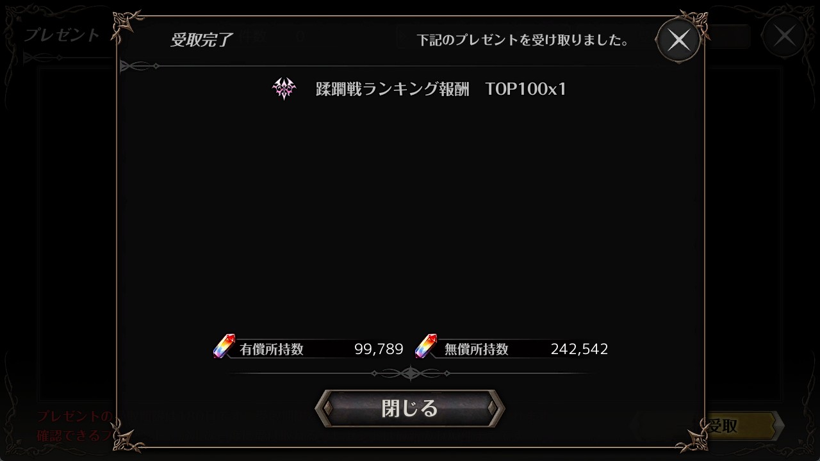Click the paid crystal icon beside 有償所持数
The width and height of the screenshot is (820, 461).
[x=224, y=346]
